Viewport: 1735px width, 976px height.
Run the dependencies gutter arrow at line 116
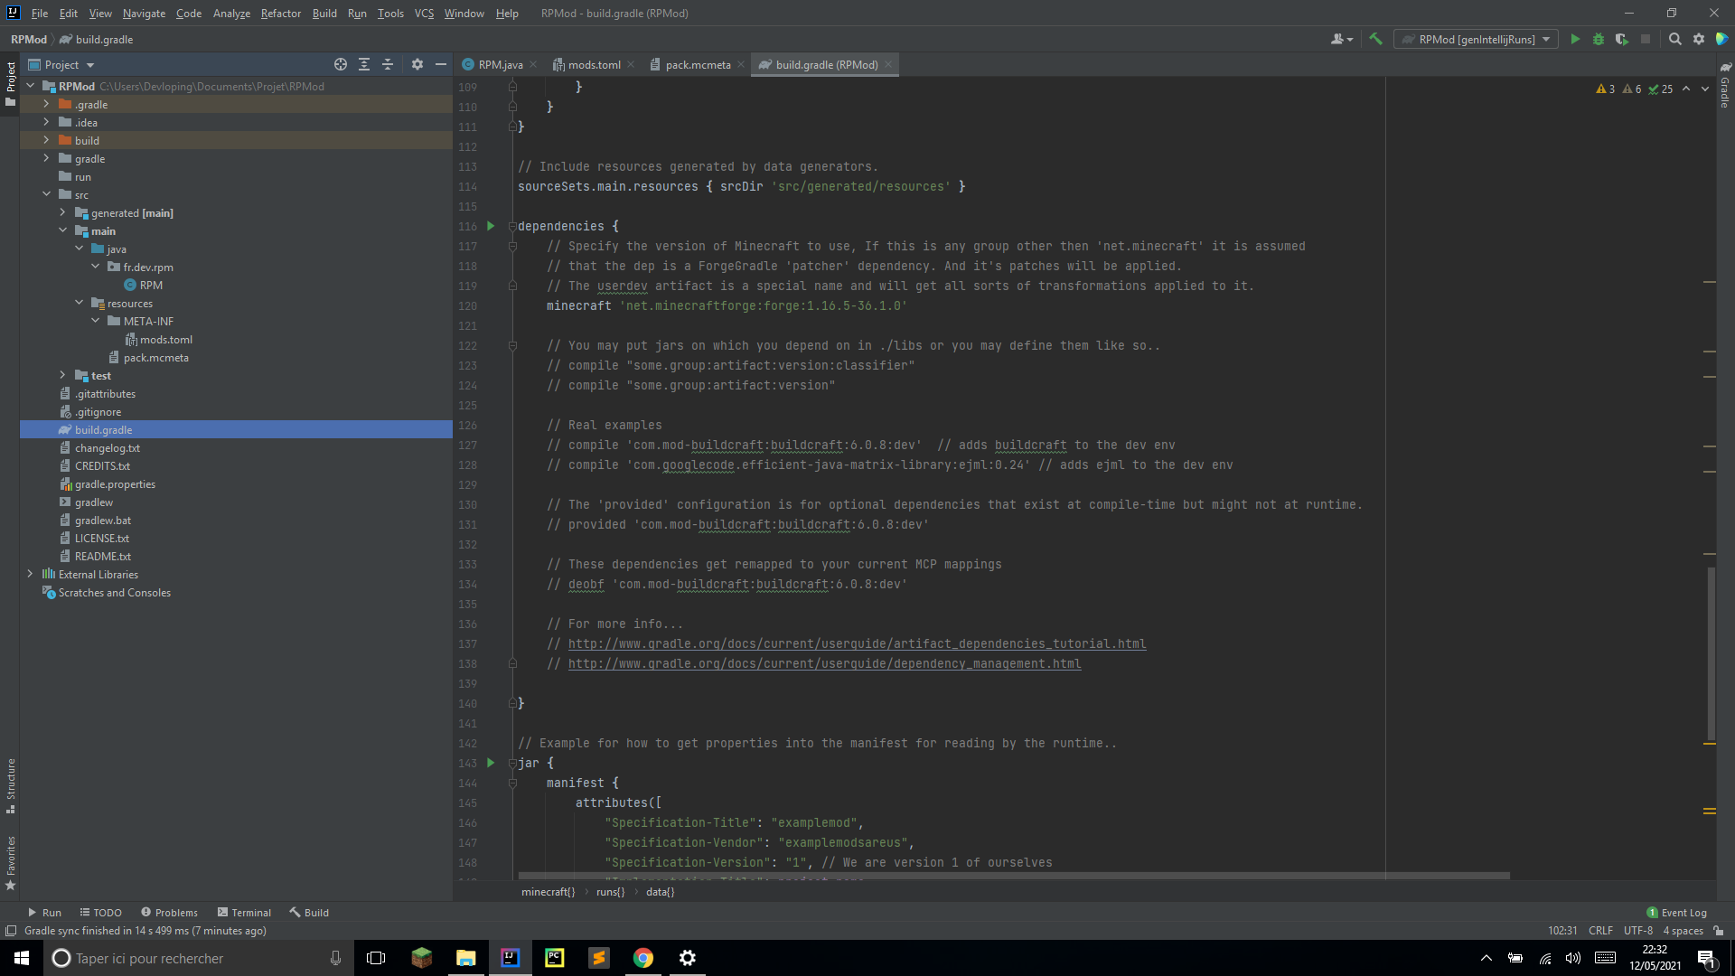(x=491, y=226)
